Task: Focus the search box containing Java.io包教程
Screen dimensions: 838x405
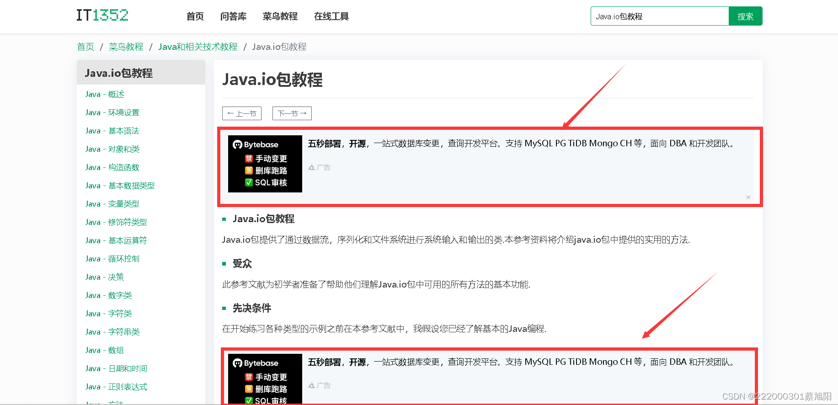Action: [x=660, y=16]
